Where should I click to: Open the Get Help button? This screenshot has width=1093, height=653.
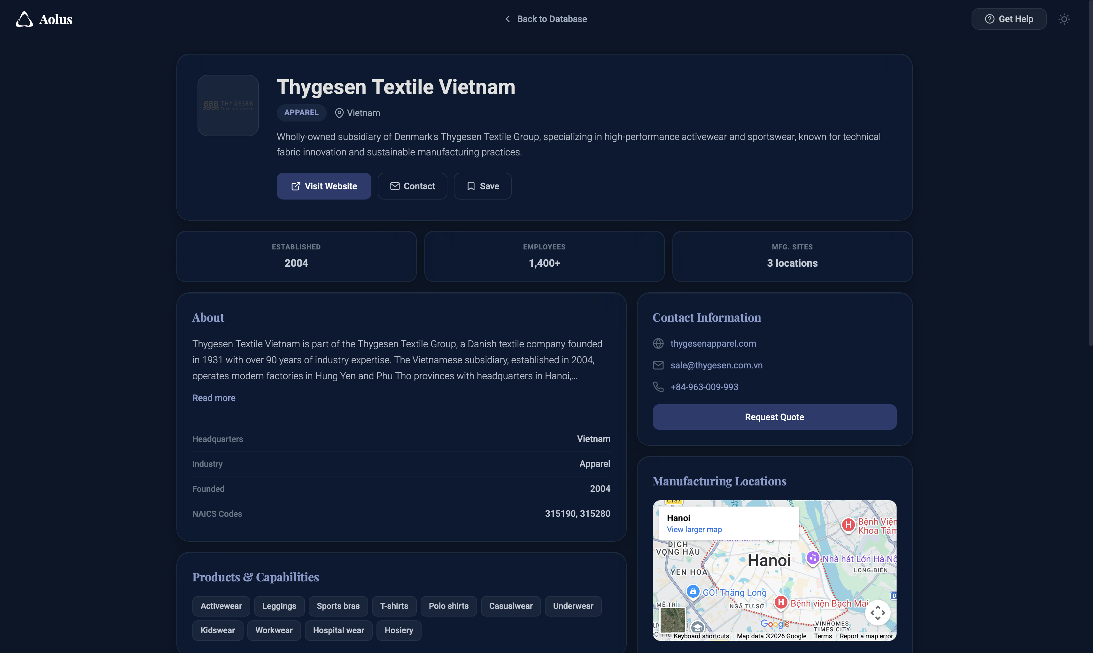click(1009, 19)
